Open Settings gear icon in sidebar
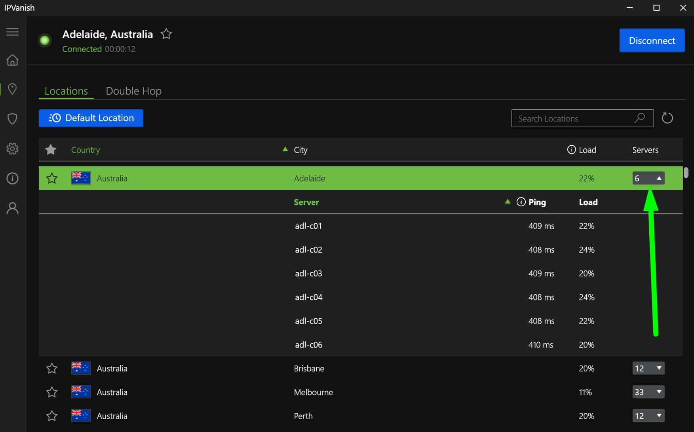 [13, 148]
